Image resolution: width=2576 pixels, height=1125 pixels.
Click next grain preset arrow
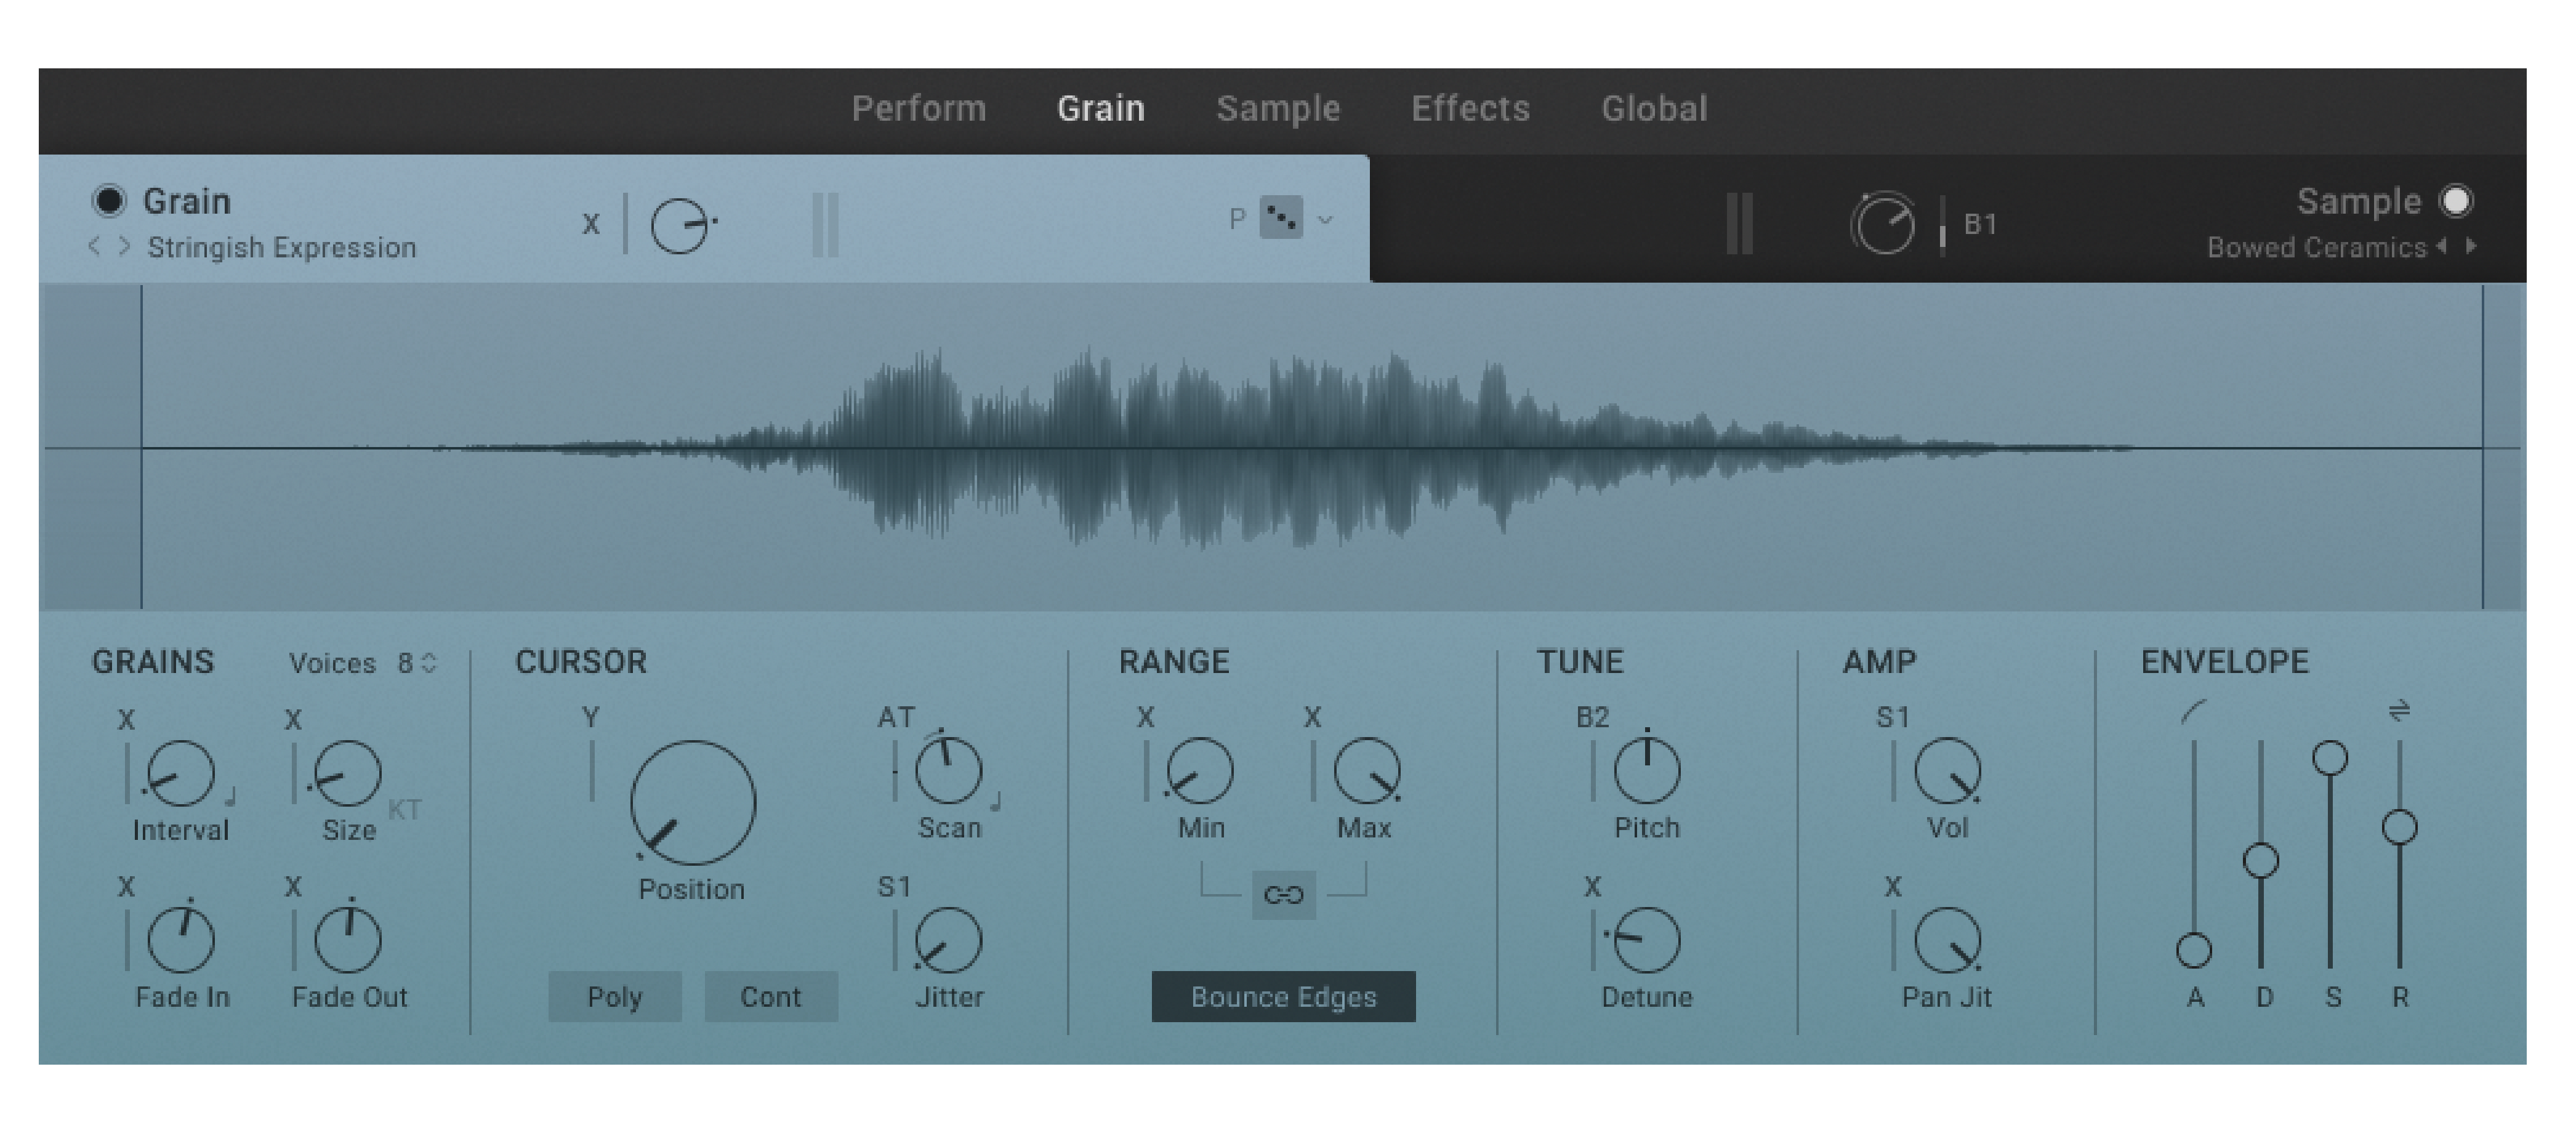tap(124, 246)
